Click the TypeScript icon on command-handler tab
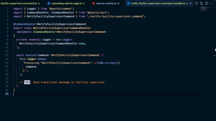Screen dimensions: 216x121 pos(129,3)
